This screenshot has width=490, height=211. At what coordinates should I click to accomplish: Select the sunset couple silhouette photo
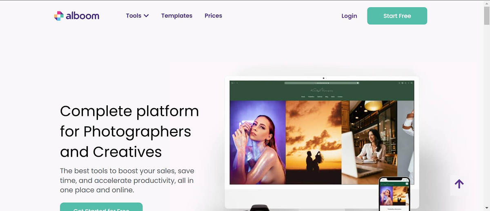tap(313, 143)
